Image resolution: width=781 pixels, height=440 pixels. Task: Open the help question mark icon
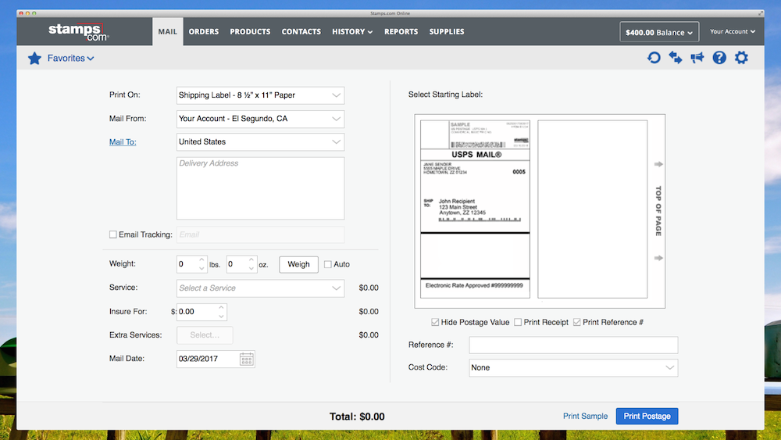(x=719, y=58)
